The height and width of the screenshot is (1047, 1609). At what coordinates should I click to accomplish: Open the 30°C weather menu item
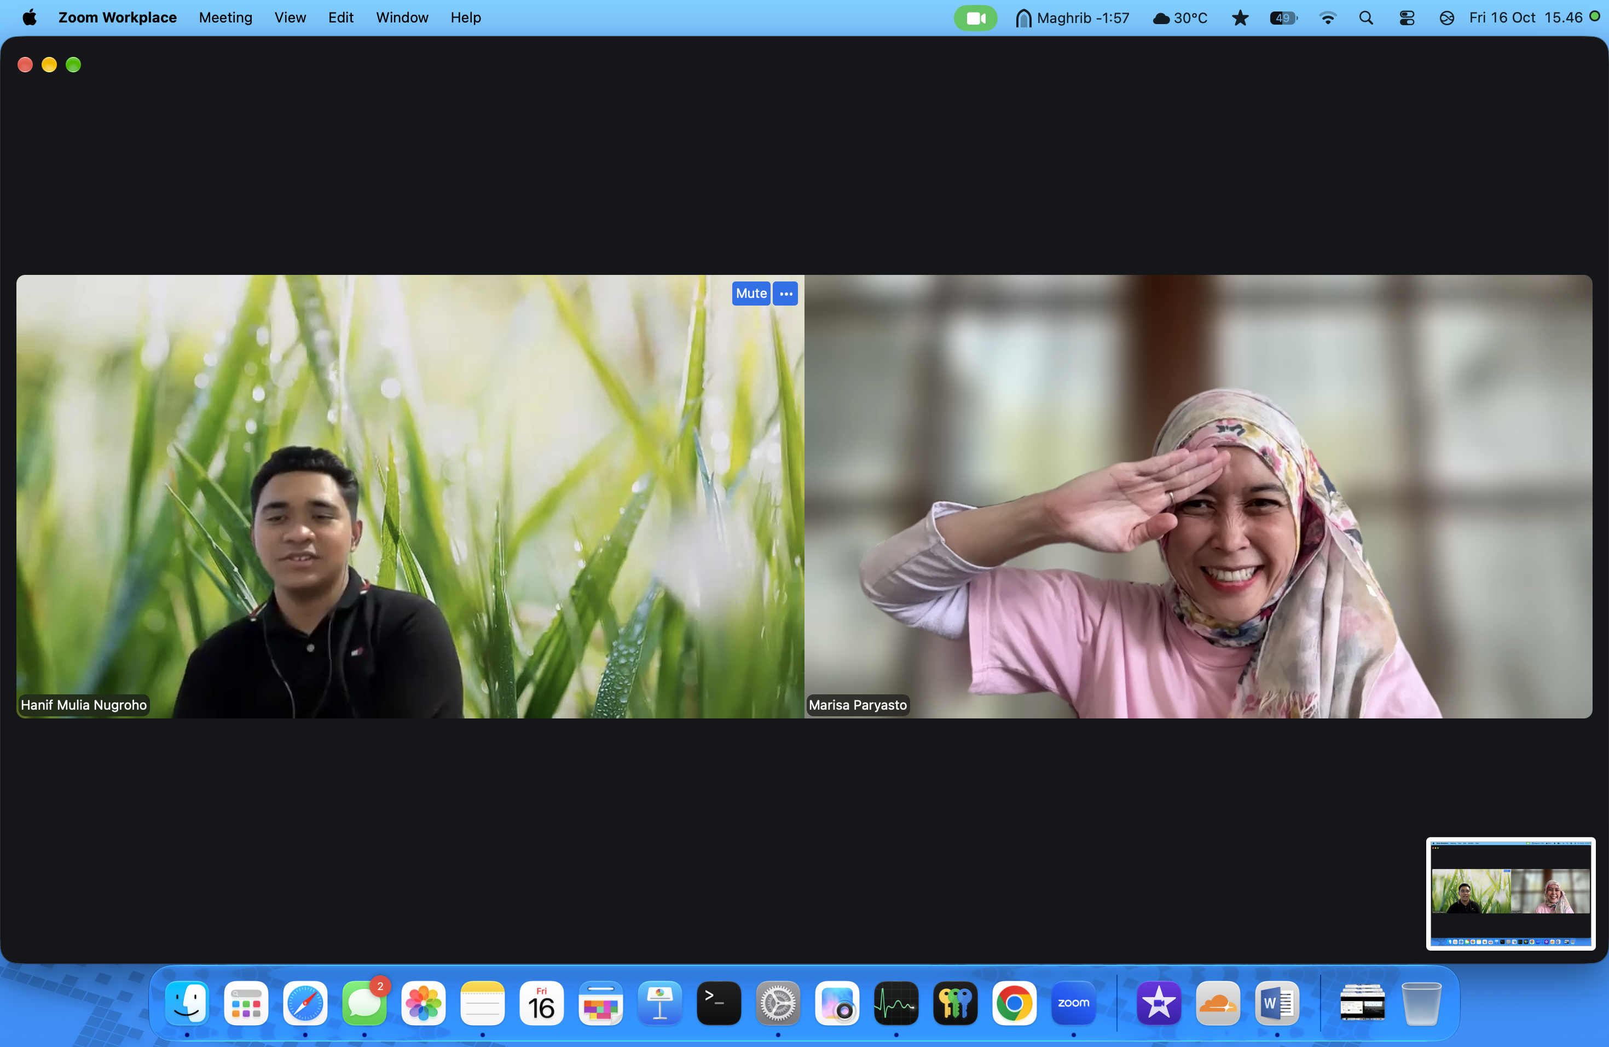[1180, 18]
